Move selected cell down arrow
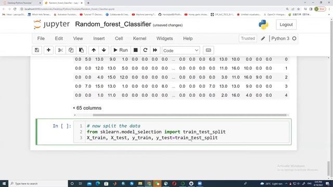Image resolution: width=333 pixels, height=187 pixels. [x=104, y=50]
